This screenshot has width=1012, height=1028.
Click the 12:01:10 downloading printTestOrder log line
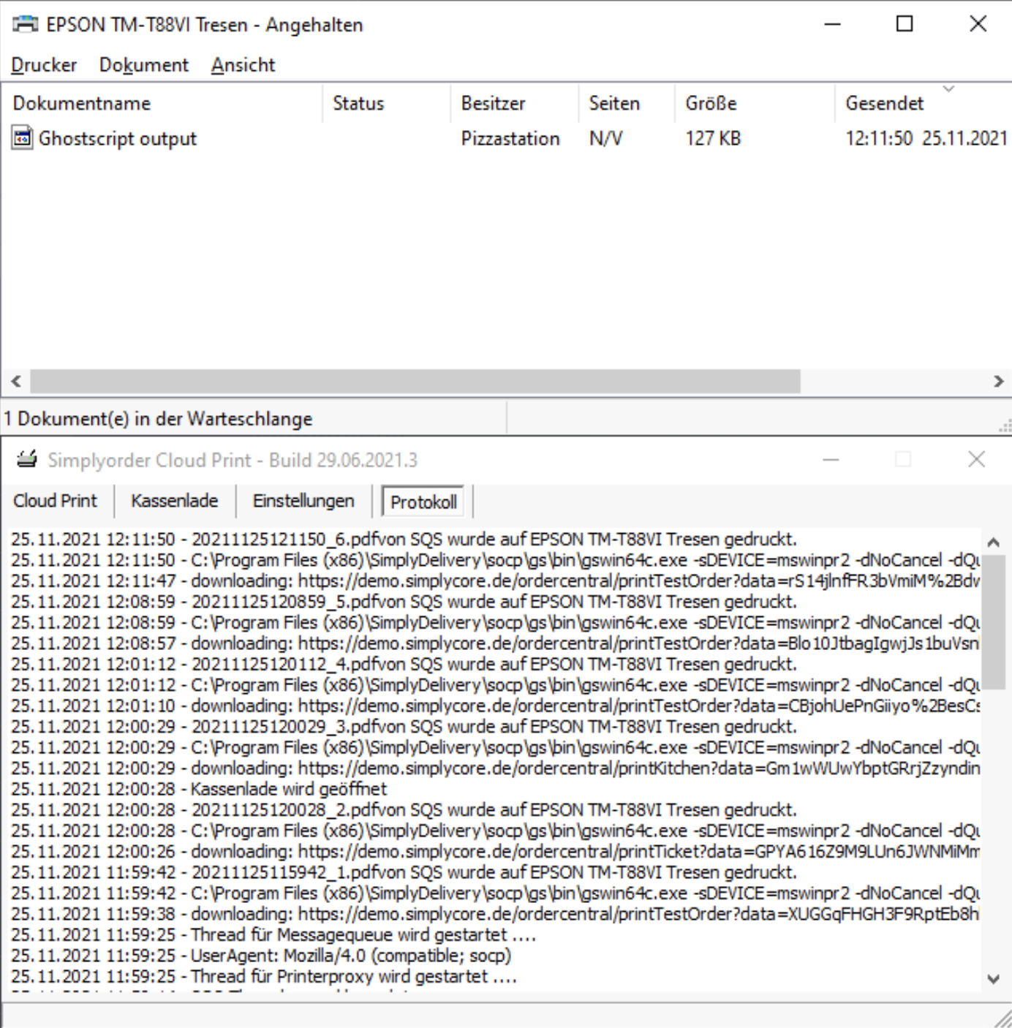click(495, 706)
